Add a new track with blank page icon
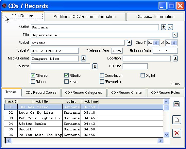Viewport: 186px width, 149px height. coord(177,120)
